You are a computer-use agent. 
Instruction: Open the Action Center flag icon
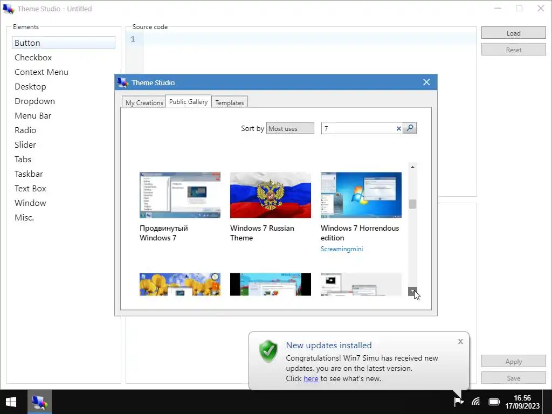click(x=458, y=402)
